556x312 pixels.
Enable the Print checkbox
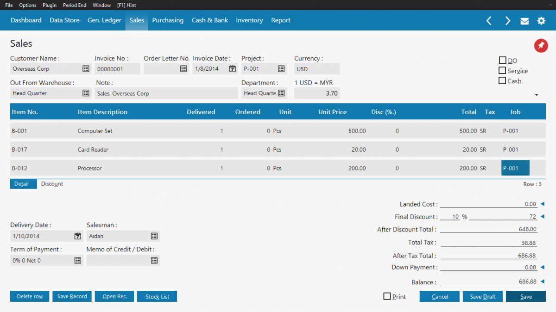coord(387,296)
